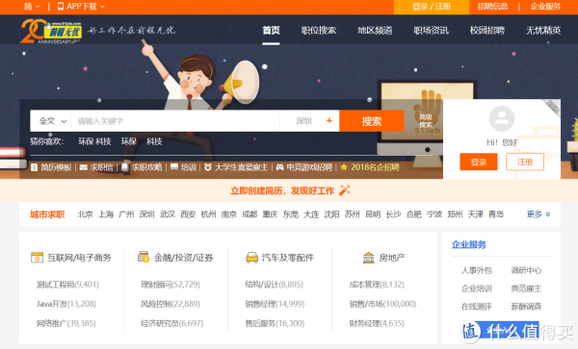Click the user avatar placeholder icon
Screen dimensions: 578x349
tap(502, 118)
